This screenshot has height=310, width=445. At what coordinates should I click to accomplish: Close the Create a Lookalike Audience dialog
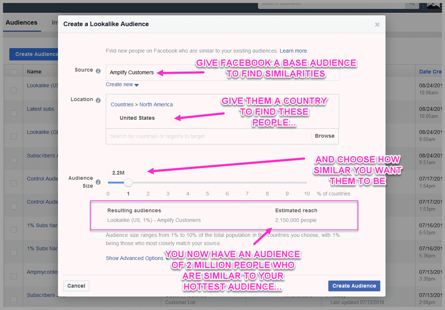[x=377, y=25]
